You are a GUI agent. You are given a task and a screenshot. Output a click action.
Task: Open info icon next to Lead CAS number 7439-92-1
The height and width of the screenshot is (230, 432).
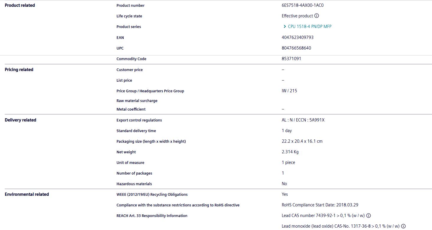pyautogui.click(x=369, y=216)
